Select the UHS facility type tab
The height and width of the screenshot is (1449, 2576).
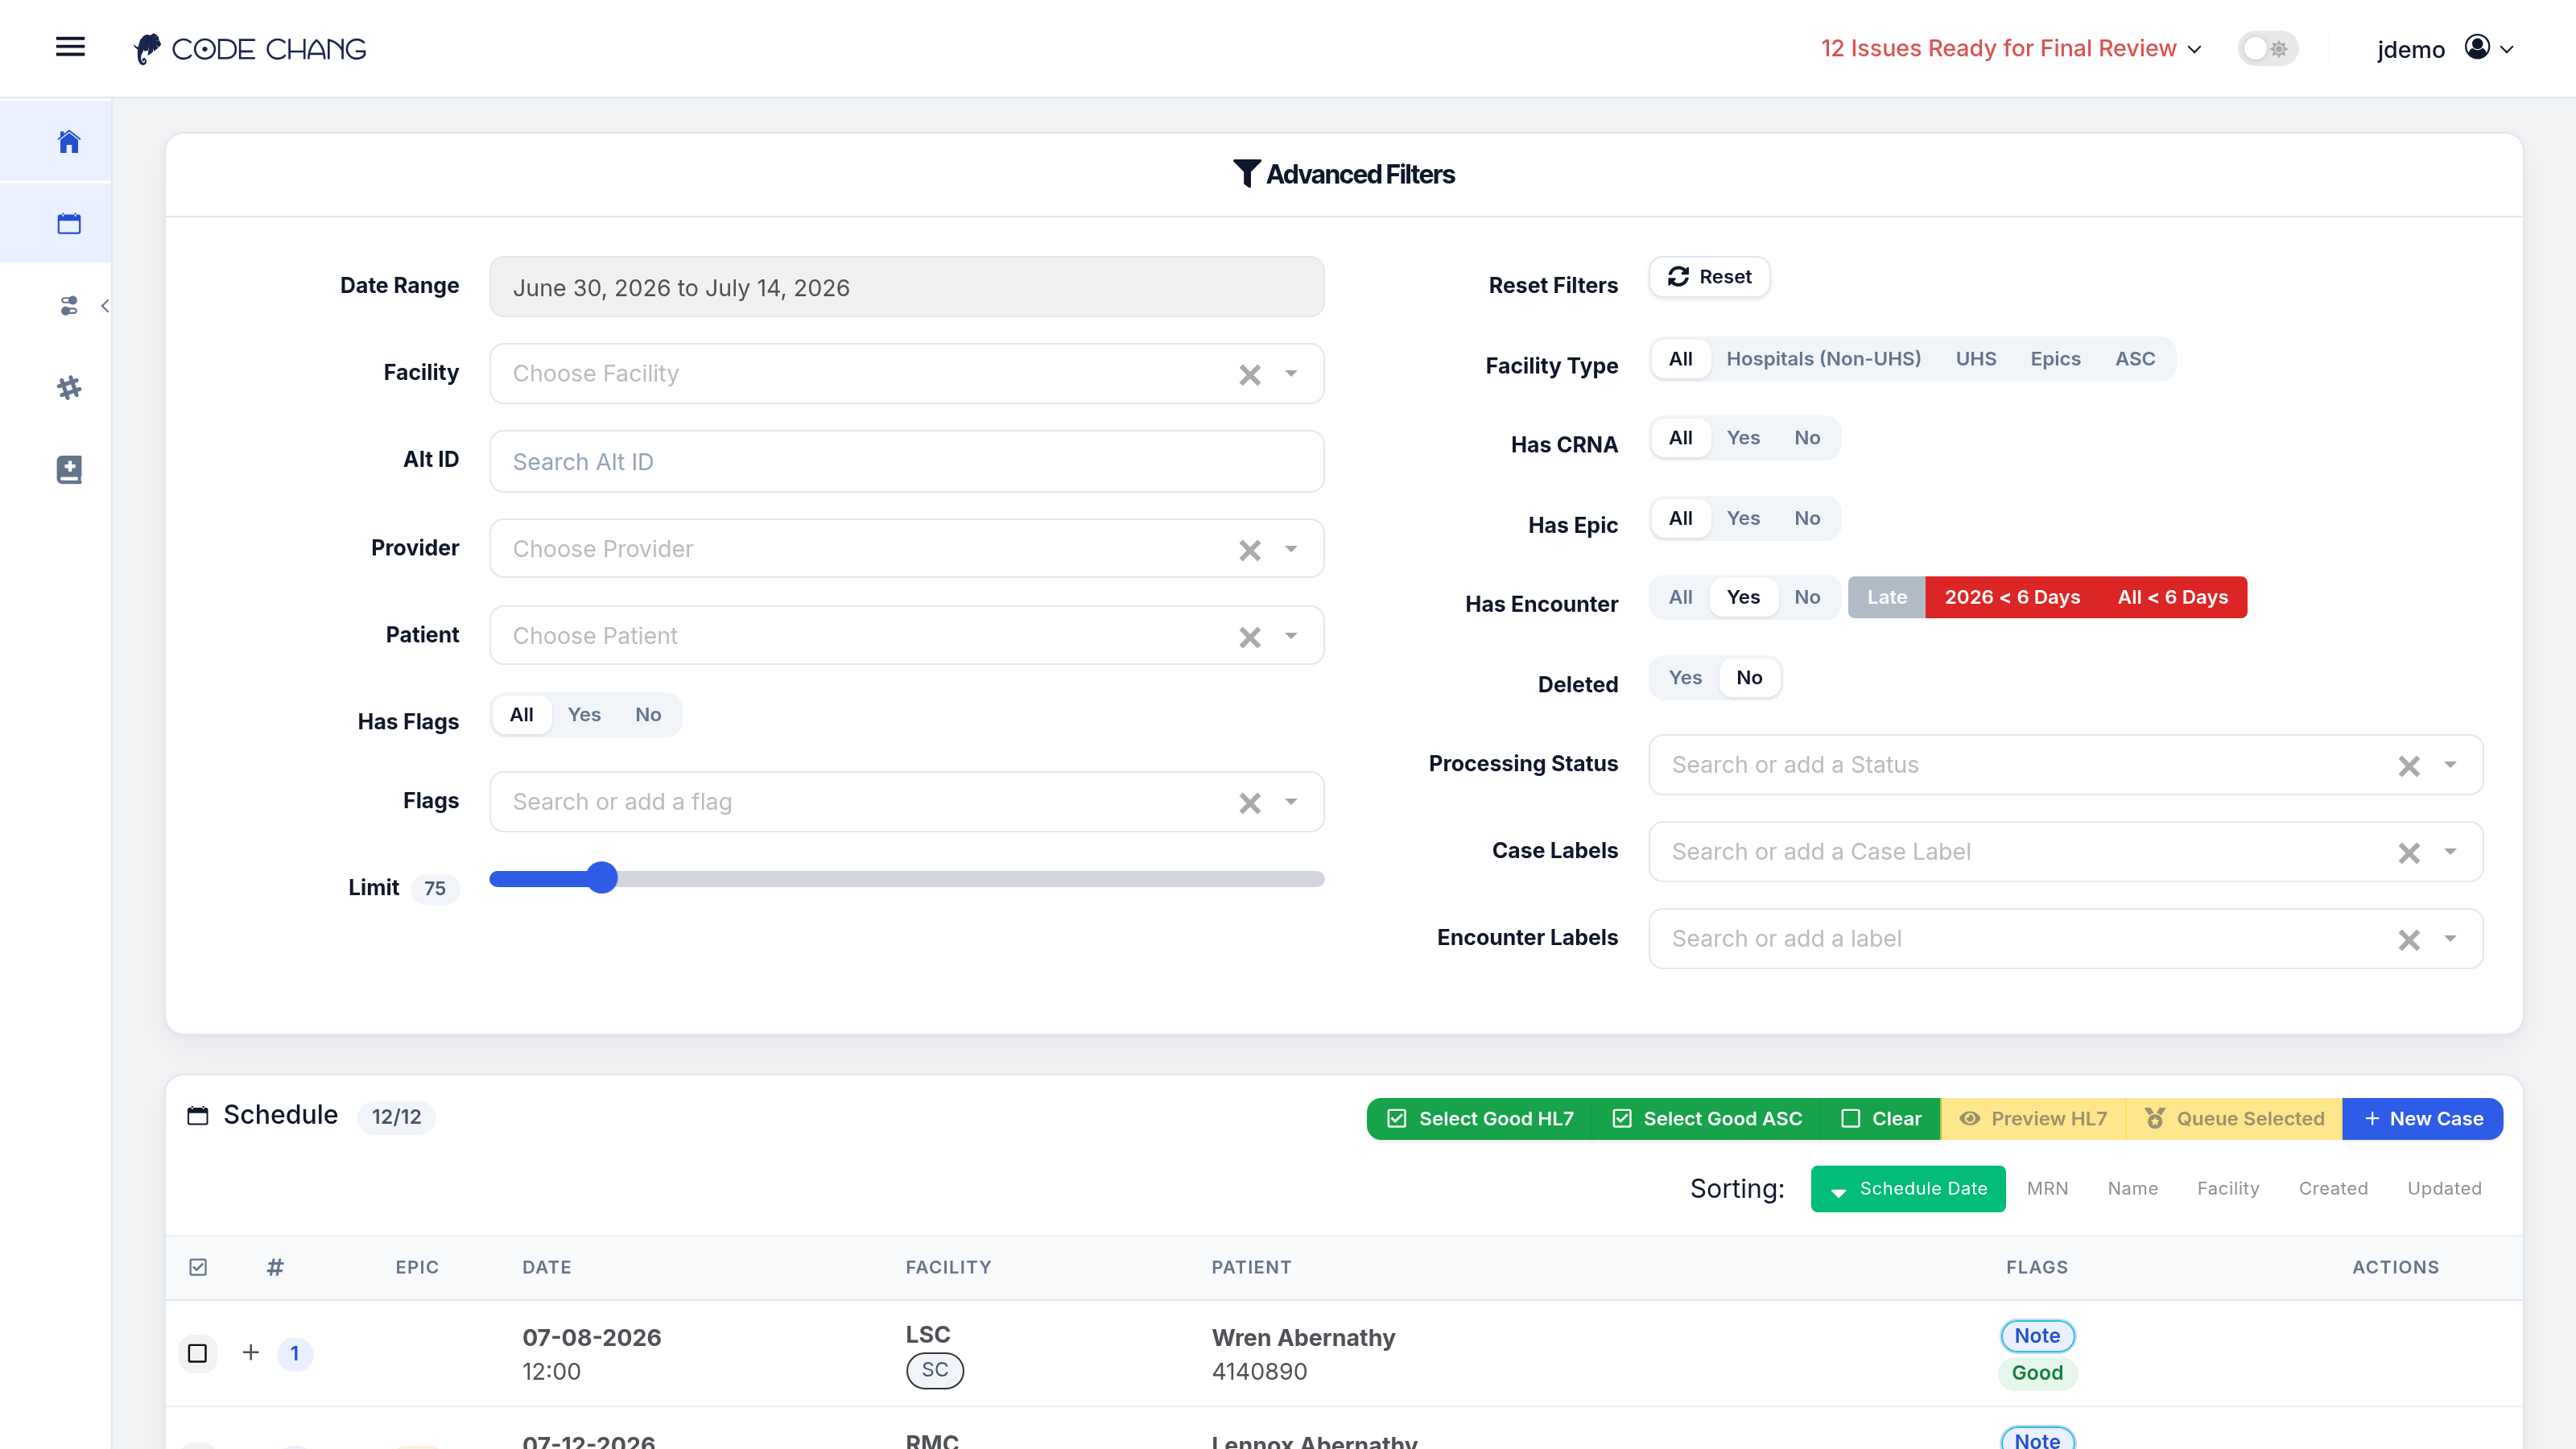[1975, 359]
